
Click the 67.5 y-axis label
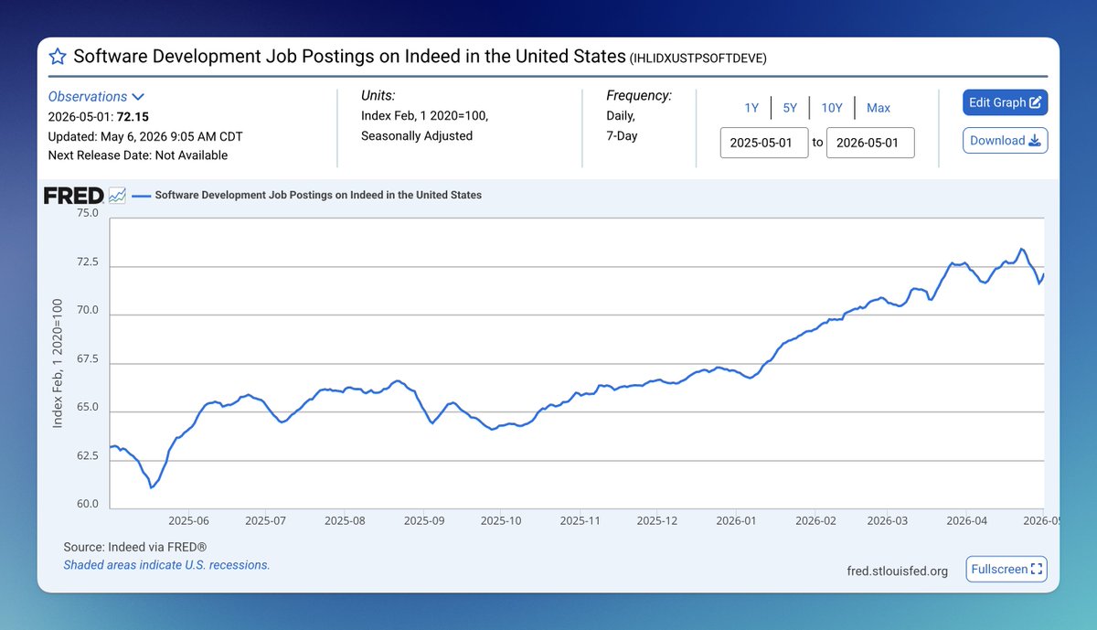coord(86,358)
